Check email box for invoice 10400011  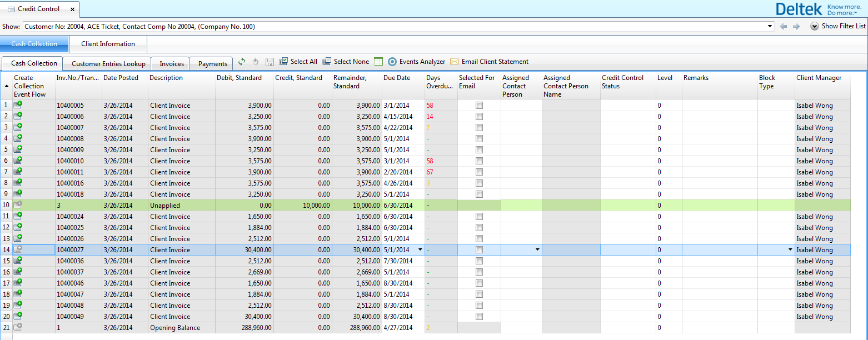click(x=479, y=172)
